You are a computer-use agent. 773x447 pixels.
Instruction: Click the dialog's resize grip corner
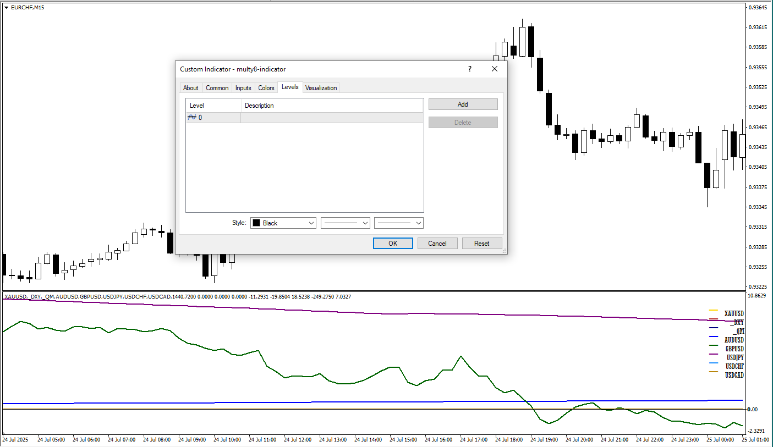[503, 251]
